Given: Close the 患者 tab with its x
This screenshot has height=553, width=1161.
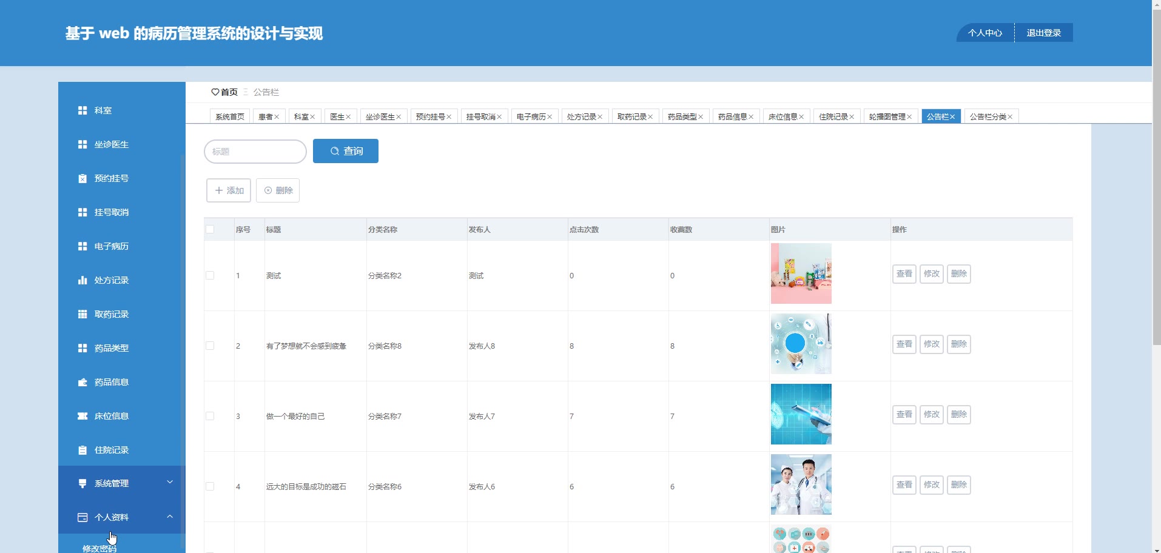Looking at the screenshot, I should coord(277,117).
